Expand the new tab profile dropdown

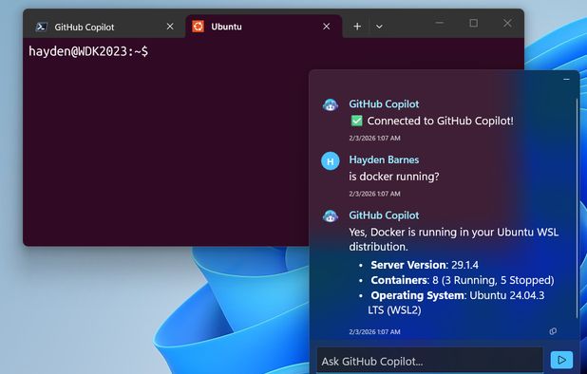[x=379, y=27]
